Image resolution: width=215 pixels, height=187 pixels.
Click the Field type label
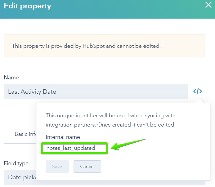(16, 163)
